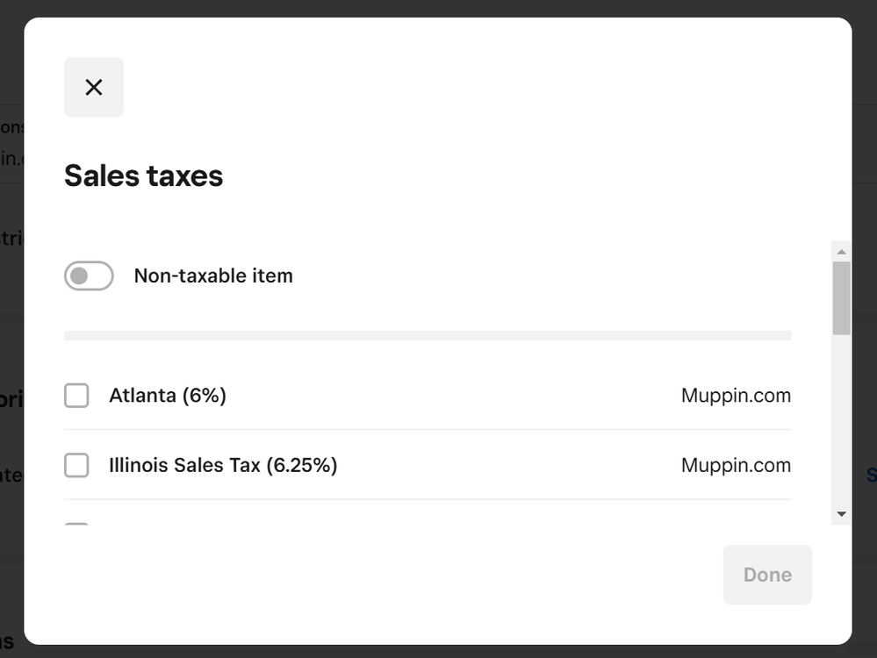Image resolution: width=877 pixels, height=658 pixels.
Task: Enable the Illinois Sales Tax checkbox
Action: click(x=76, y=465)
